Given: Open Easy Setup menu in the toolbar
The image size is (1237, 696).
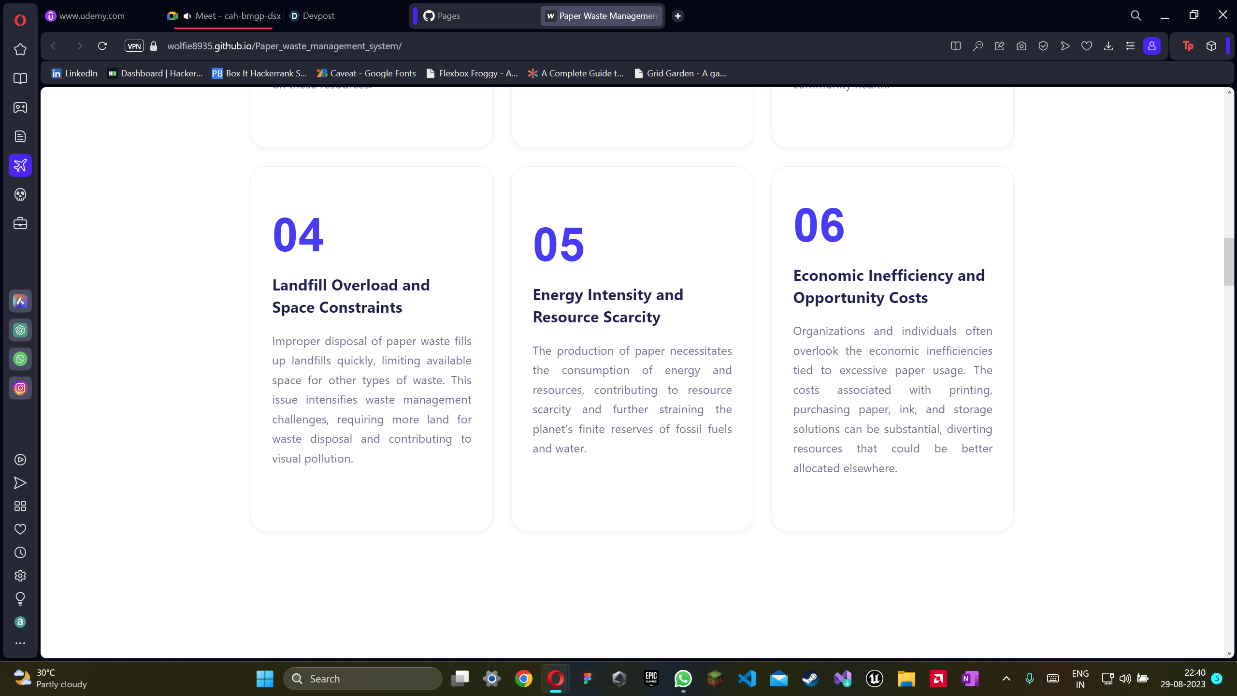Looking at the screenshot, I should click(x=1130, y=46).
